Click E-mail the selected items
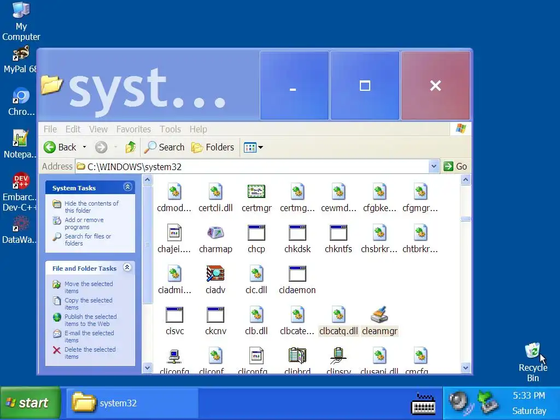Screen dimensions: 560x420 pos(89,336)
